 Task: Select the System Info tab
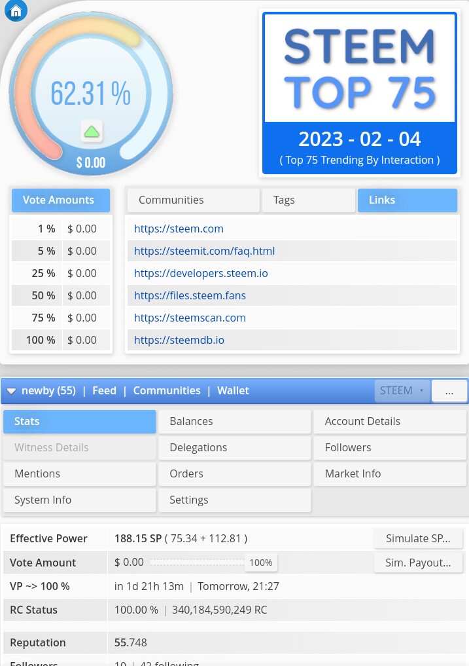coord(80,500)
